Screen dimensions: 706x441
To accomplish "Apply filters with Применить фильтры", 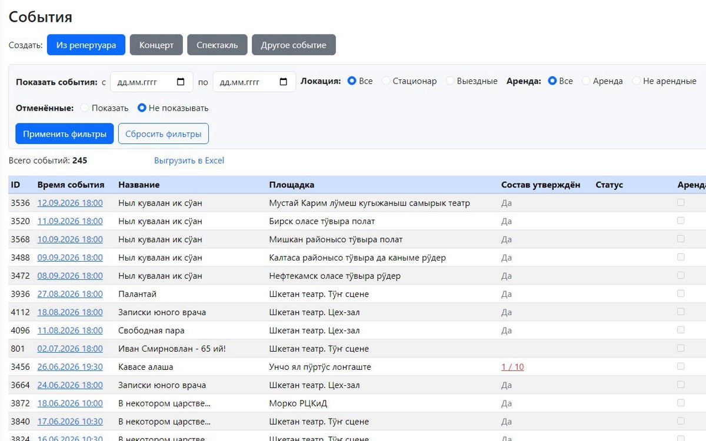I will pyautogui.click(x=65, y=133).
